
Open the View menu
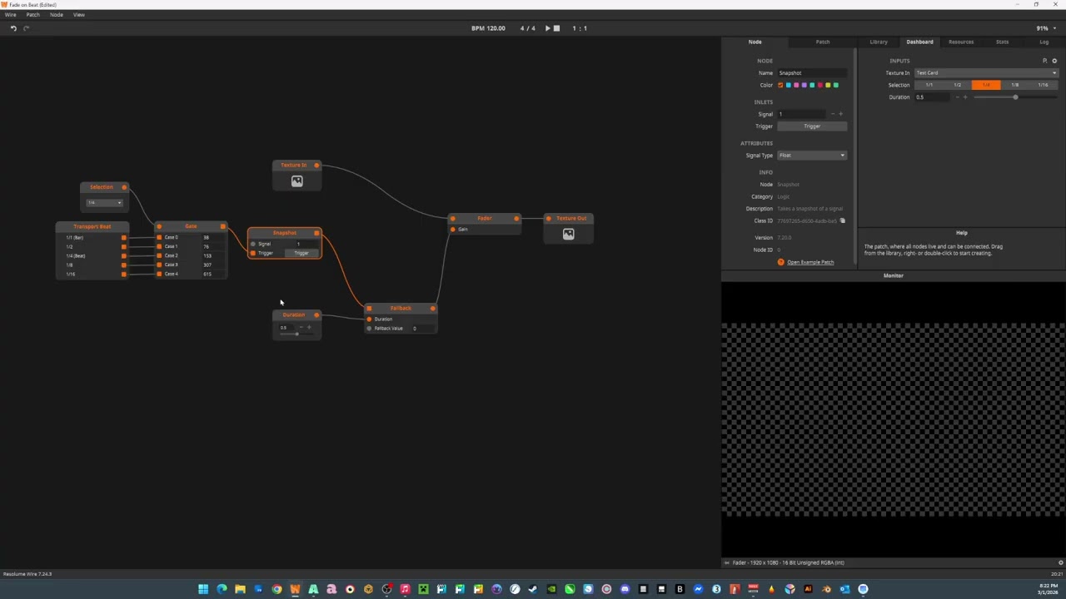coord(78,15)
